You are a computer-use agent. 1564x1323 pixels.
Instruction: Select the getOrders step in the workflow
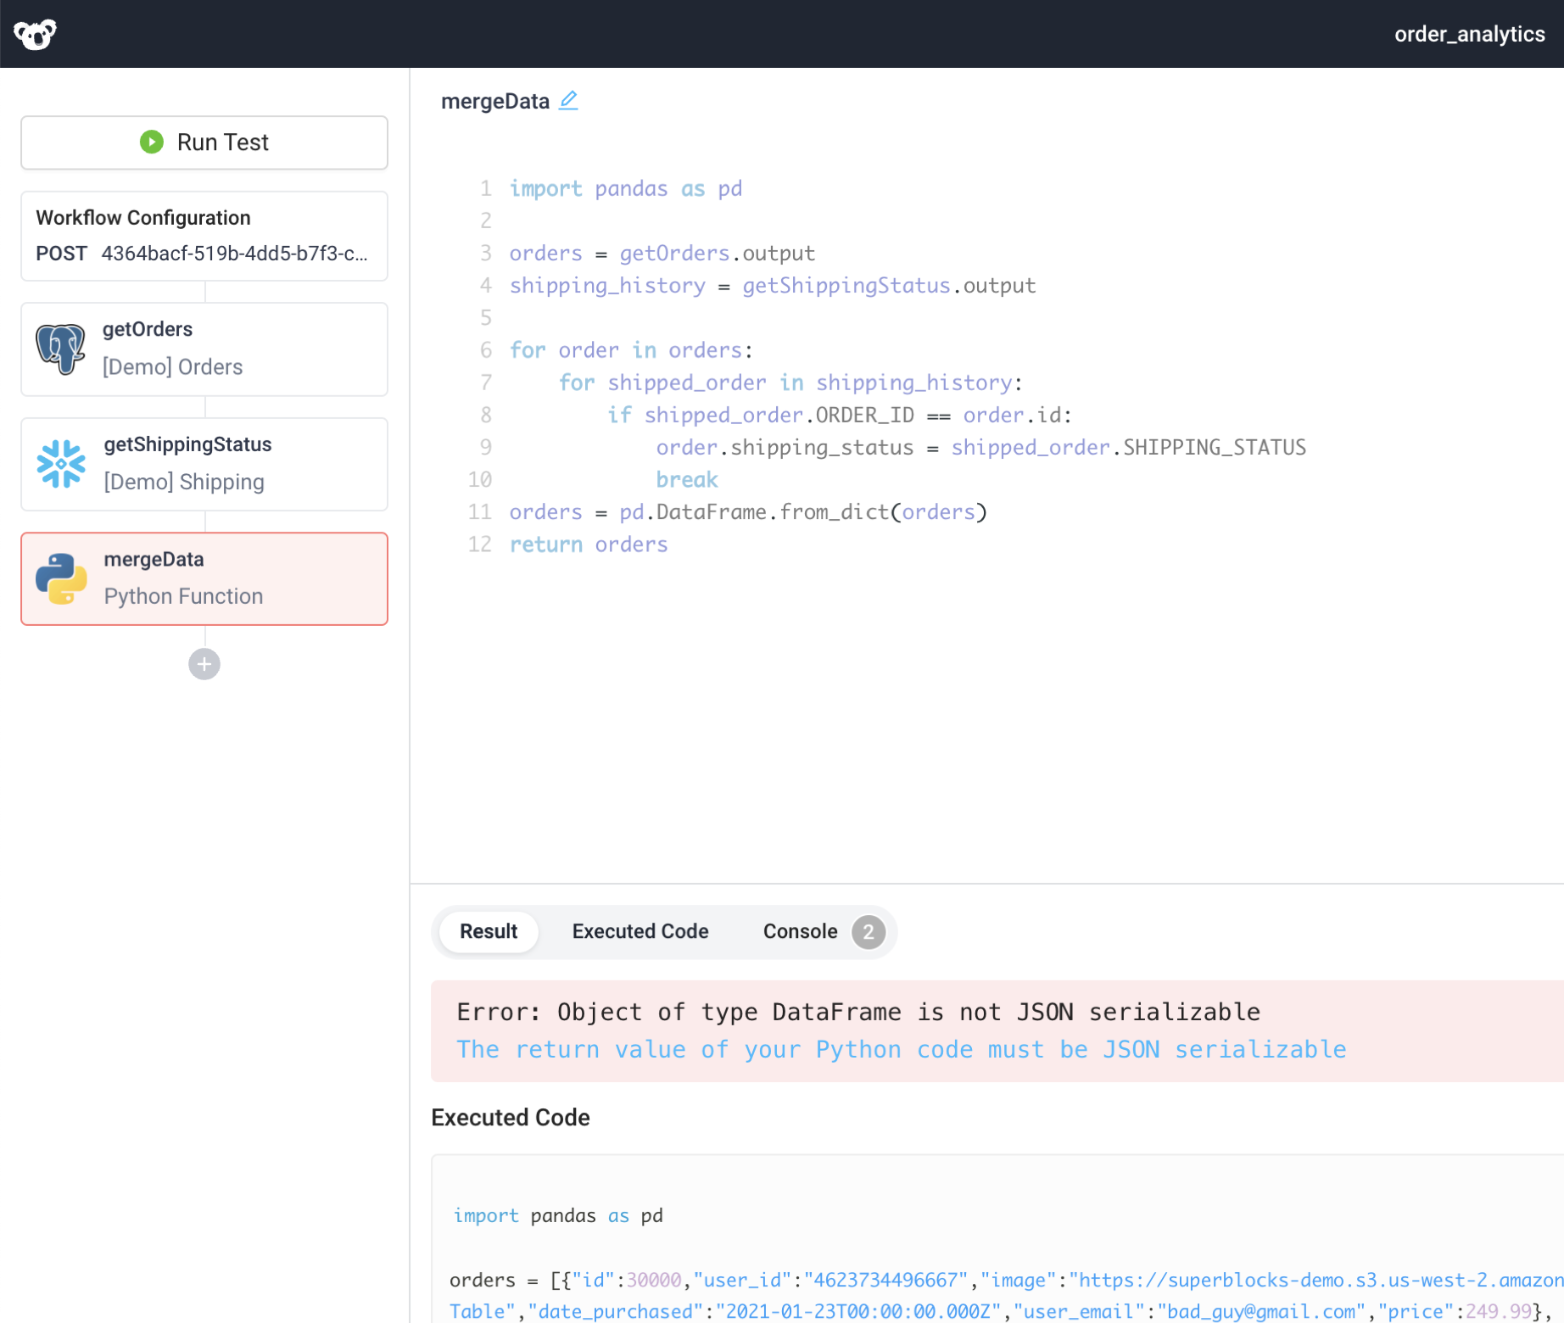(x=204, y=349)
